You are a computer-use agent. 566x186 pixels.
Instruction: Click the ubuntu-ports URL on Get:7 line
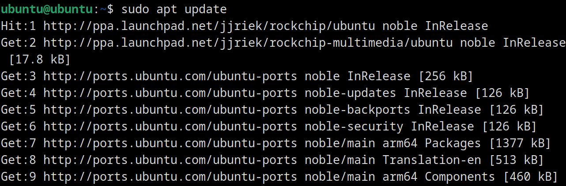tap(170, 143)
